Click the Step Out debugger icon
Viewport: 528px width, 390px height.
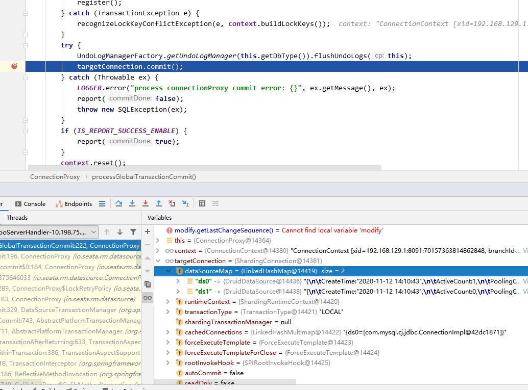coord(159,203)
